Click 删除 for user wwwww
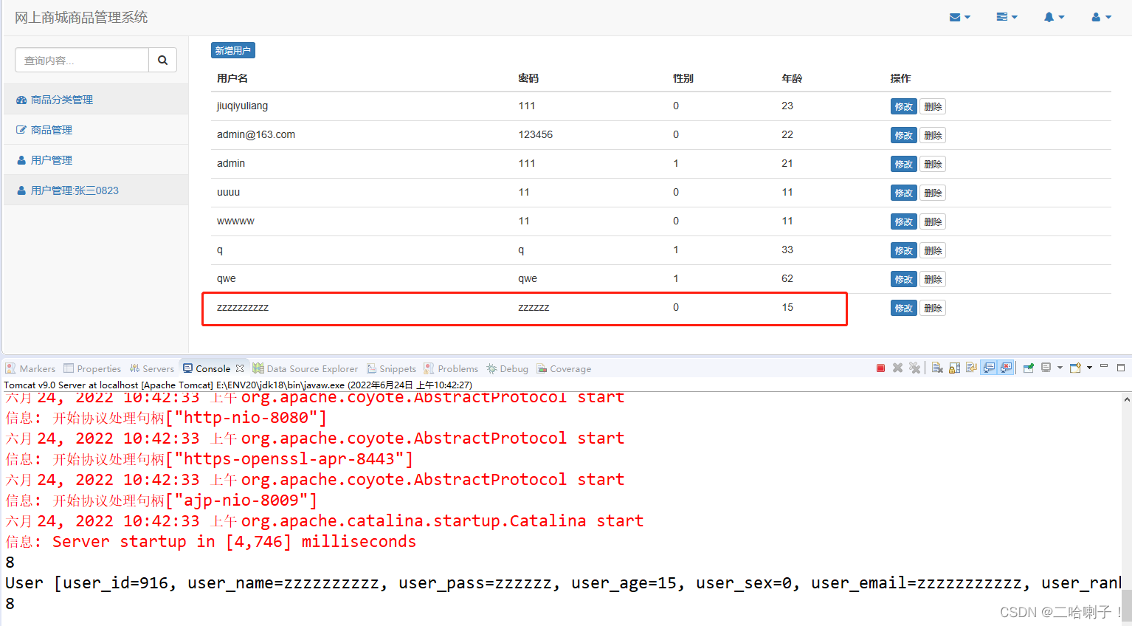This screenshot has height=626, width=1132. 933,221
